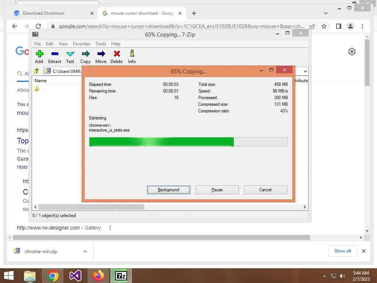Image resolution: width=377 pixels, height=283 pixels.
Task: Open the Edit menu in 7-Zip
Action: click(x=50, y=44)
